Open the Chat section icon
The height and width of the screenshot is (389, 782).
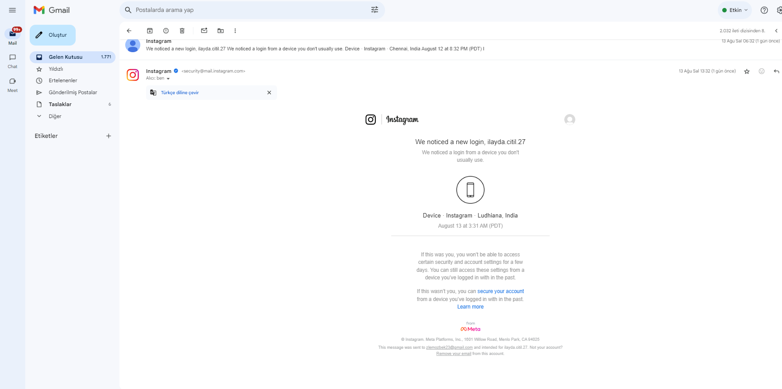coord(12,57)
